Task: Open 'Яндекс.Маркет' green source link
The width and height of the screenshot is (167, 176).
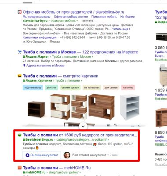Action: click(x=37, y=57)
